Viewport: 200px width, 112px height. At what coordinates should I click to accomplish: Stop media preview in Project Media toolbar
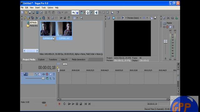[x=65, y=18]
